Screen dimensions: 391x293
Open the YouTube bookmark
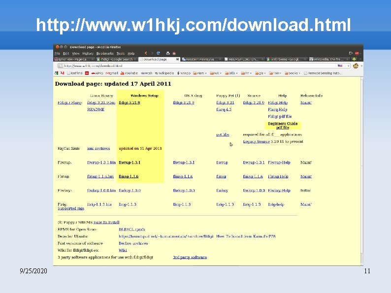[129, 73]
